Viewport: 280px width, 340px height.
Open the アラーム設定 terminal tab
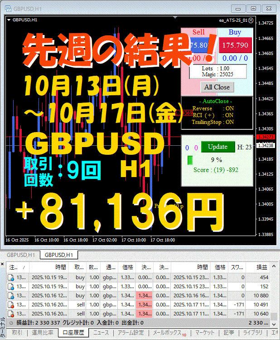coord(130,333)
